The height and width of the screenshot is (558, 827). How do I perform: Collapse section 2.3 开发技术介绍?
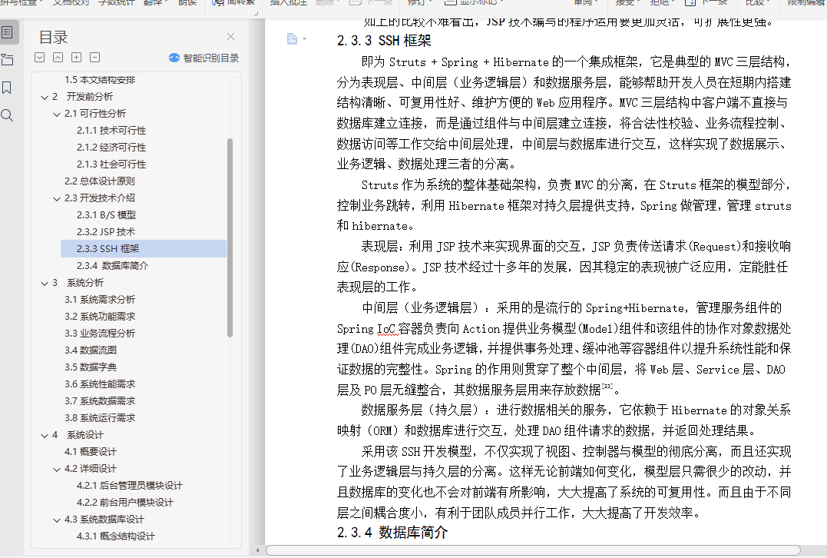pyautogui.click(x=57, y=198)
